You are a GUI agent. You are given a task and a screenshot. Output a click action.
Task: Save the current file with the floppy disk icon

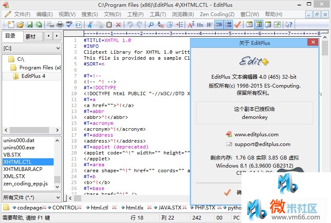[x=30, y=25]
